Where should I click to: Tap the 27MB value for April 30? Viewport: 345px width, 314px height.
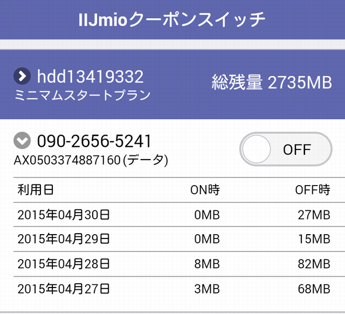(x=314, y=215)
